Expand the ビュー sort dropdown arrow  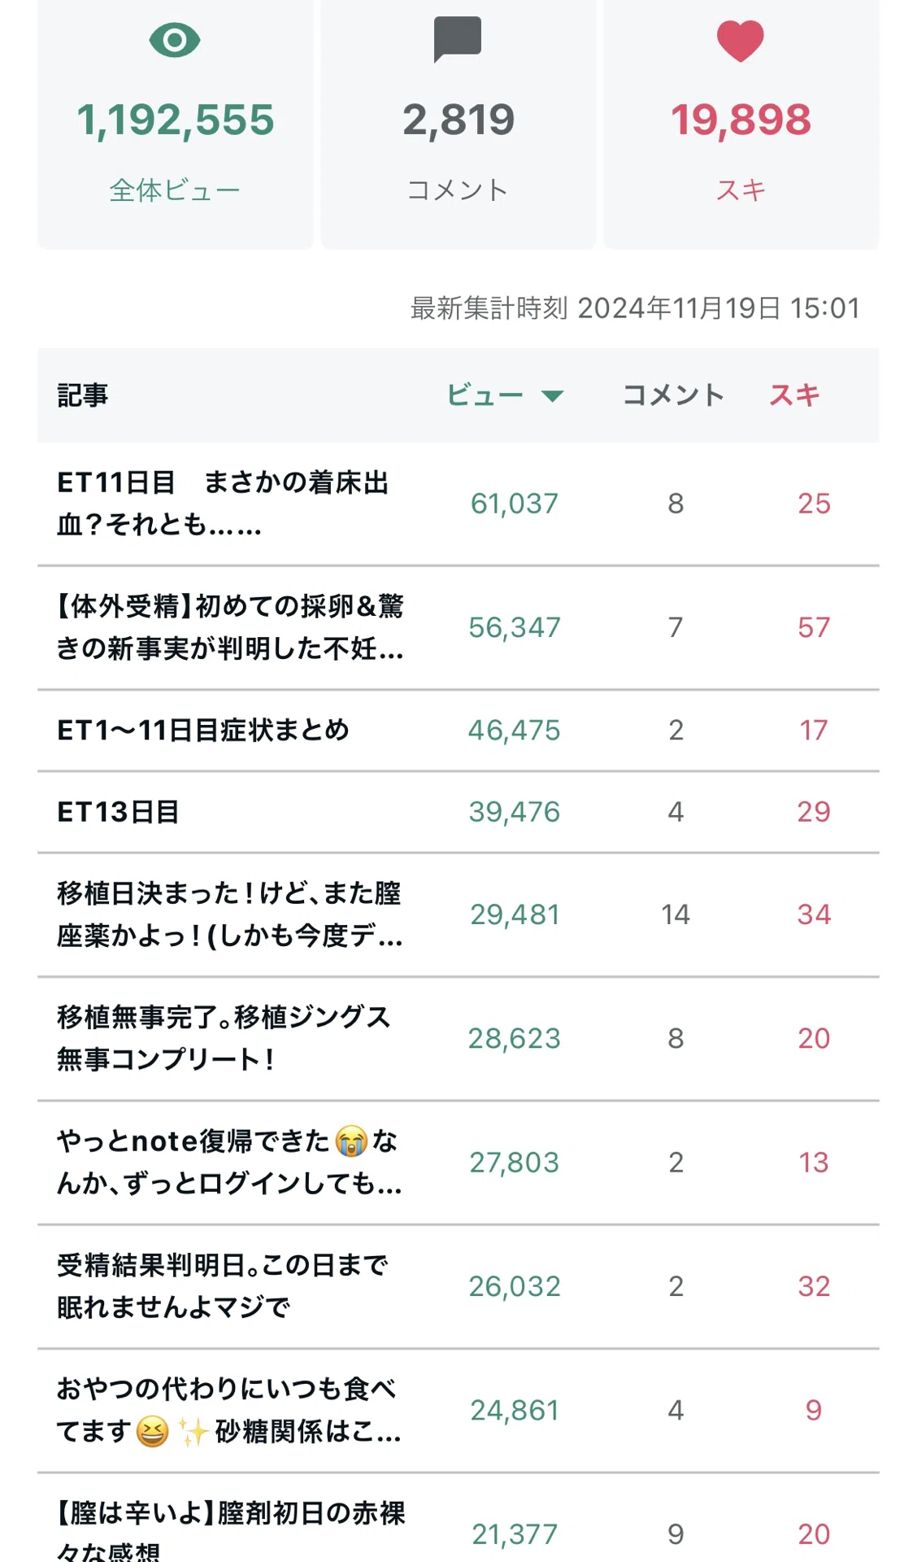[553, 396]
